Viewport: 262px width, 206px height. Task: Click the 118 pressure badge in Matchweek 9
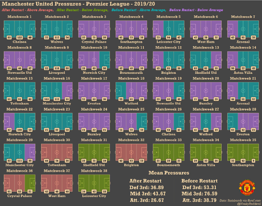coord(57,68)
